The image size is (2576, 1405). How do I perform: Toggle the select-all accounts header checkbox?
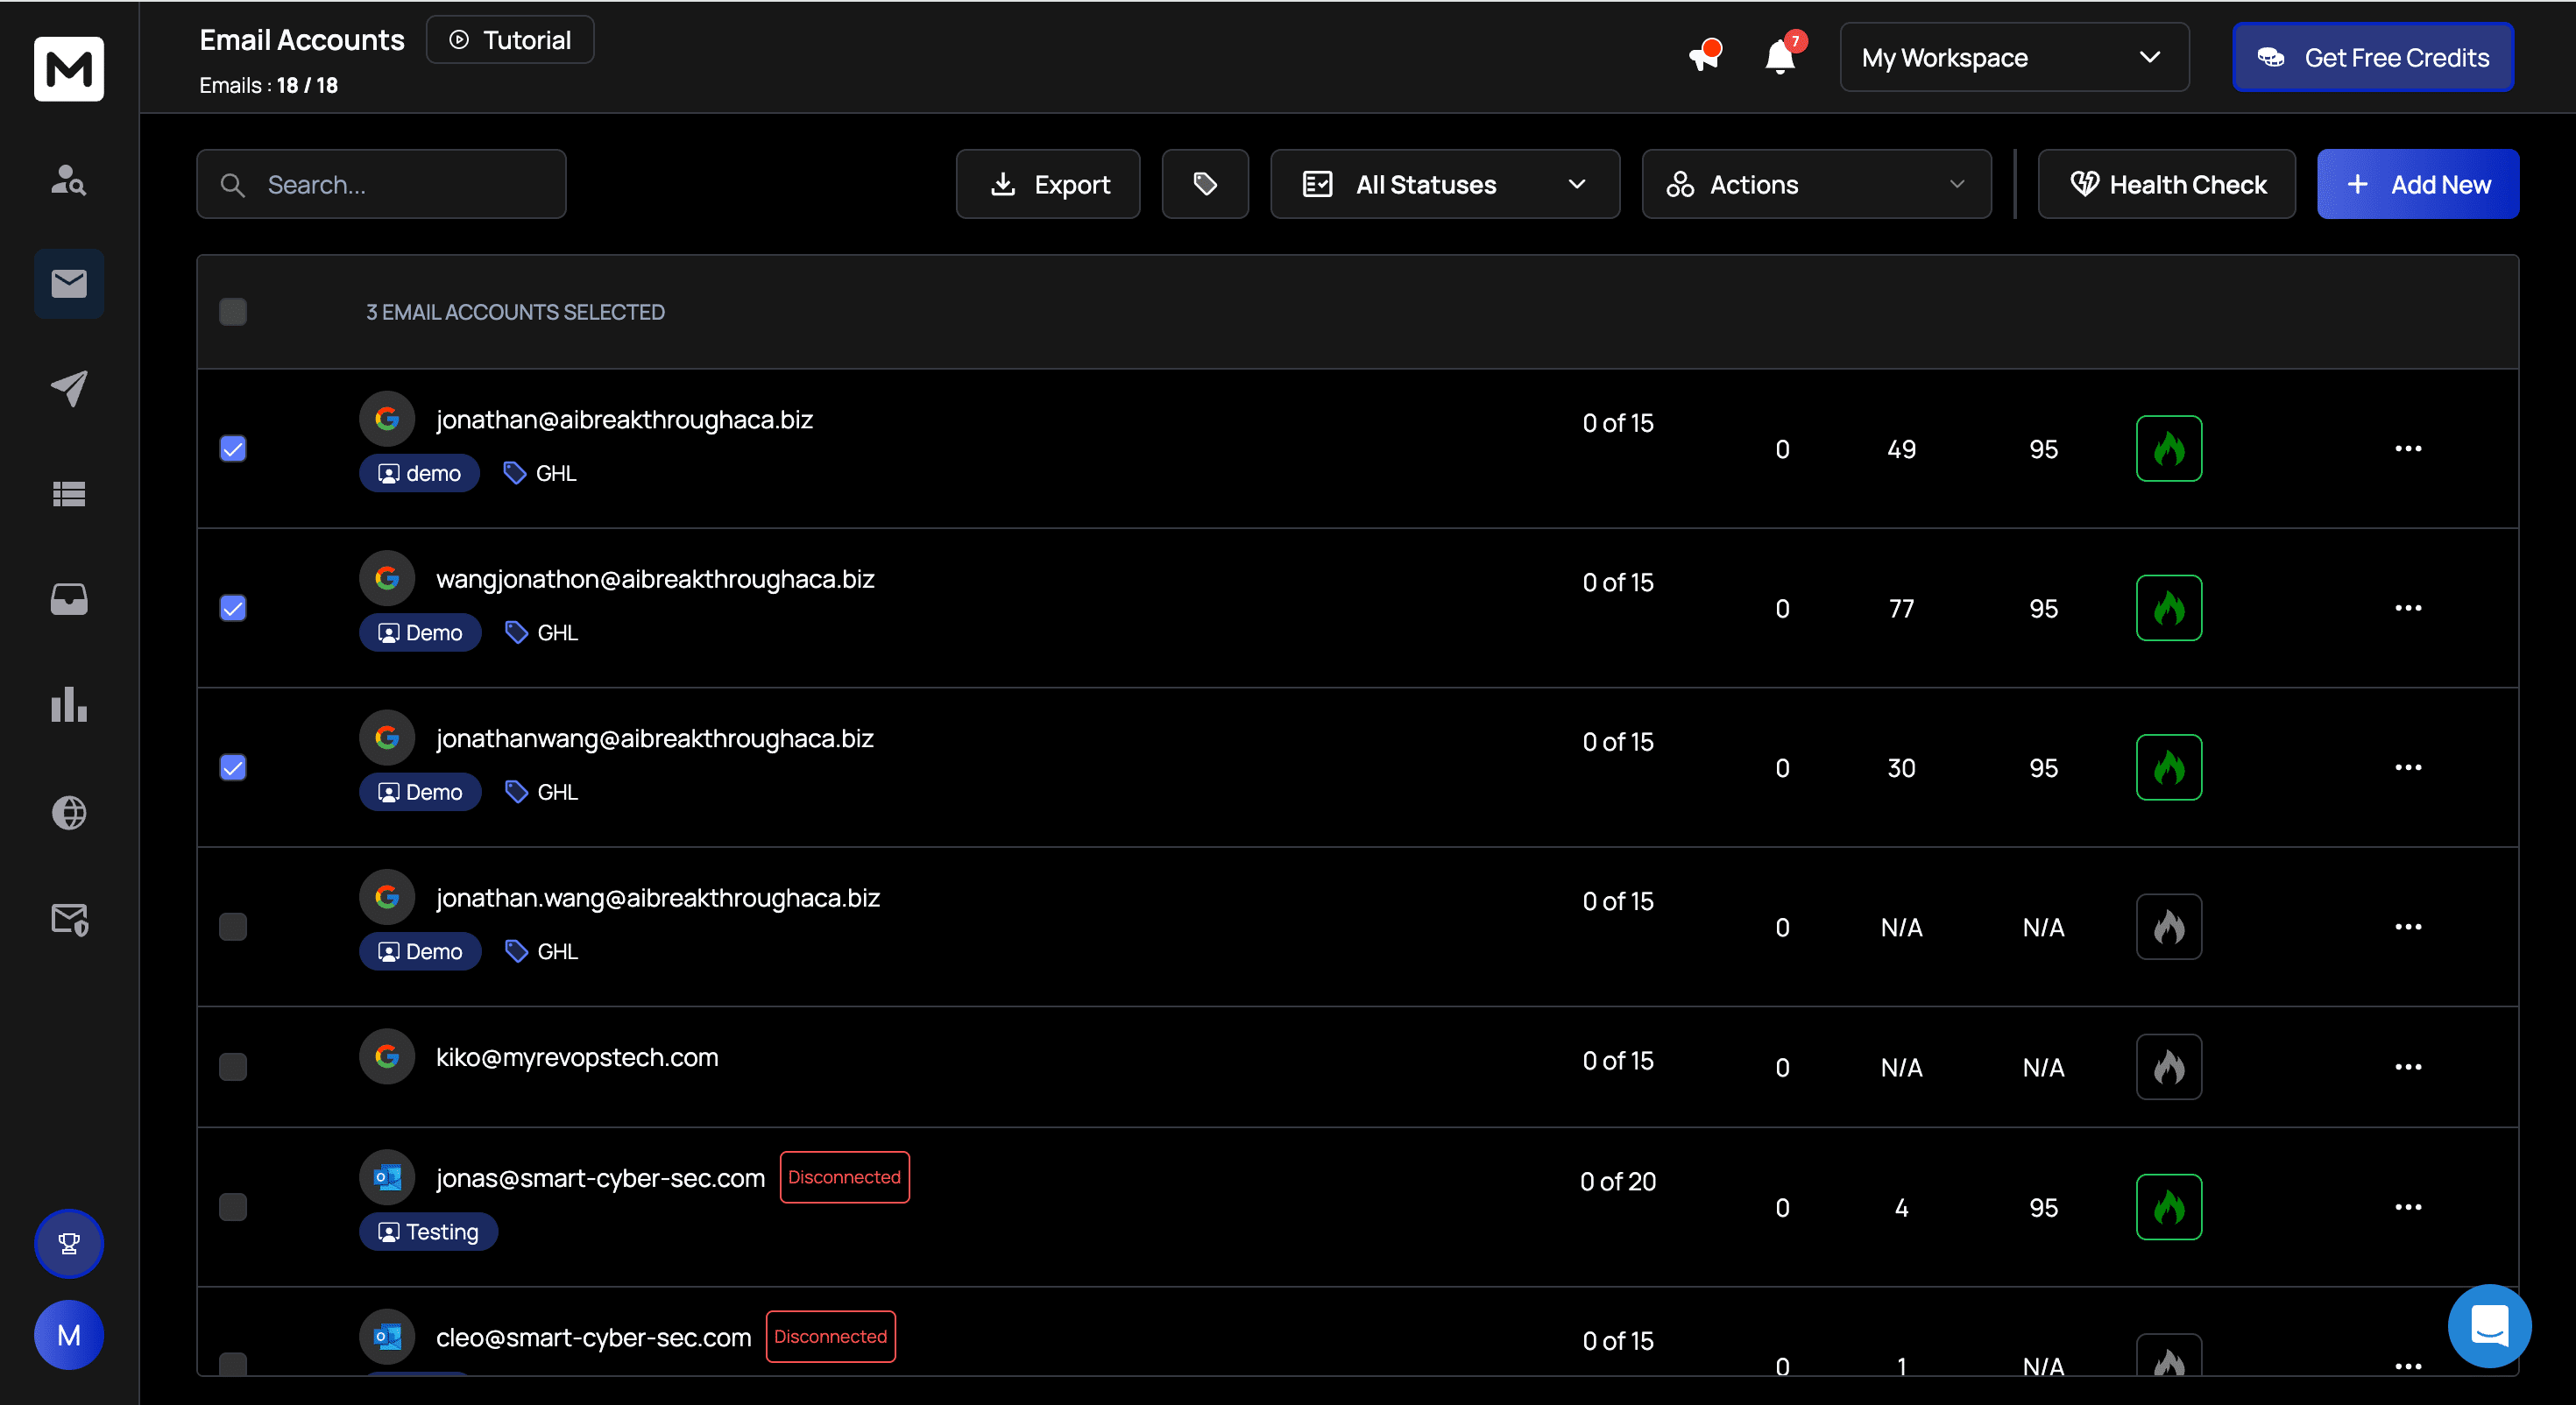[x=233, y=312]
